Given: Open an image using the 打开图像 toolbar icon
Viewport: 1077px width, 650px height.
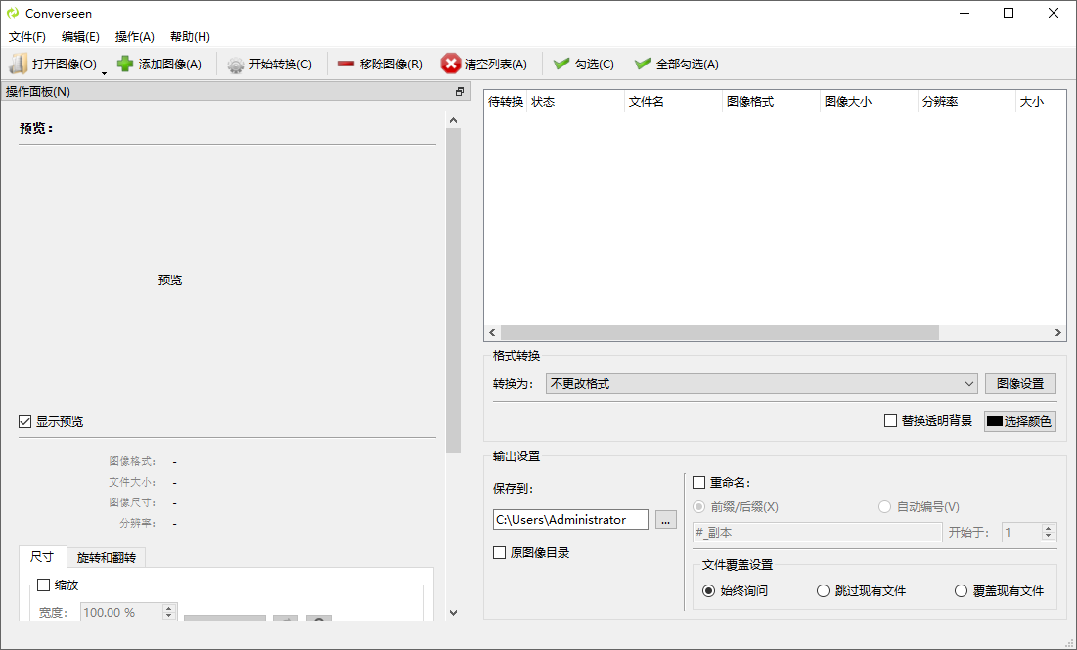Looking at the screenshot, I should (18, 64).
